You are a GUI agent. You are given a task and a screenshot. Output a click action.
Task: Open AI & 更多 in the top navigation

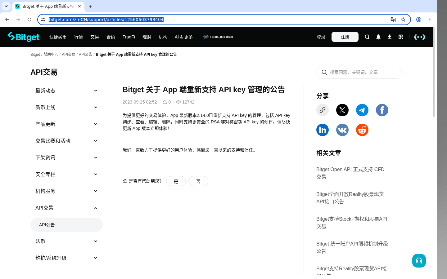coord(184,37)
